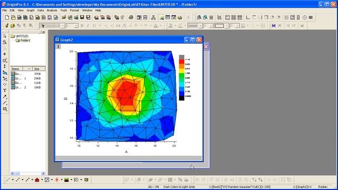
Task: Open the font name dropdown
Action: (63, 26)
